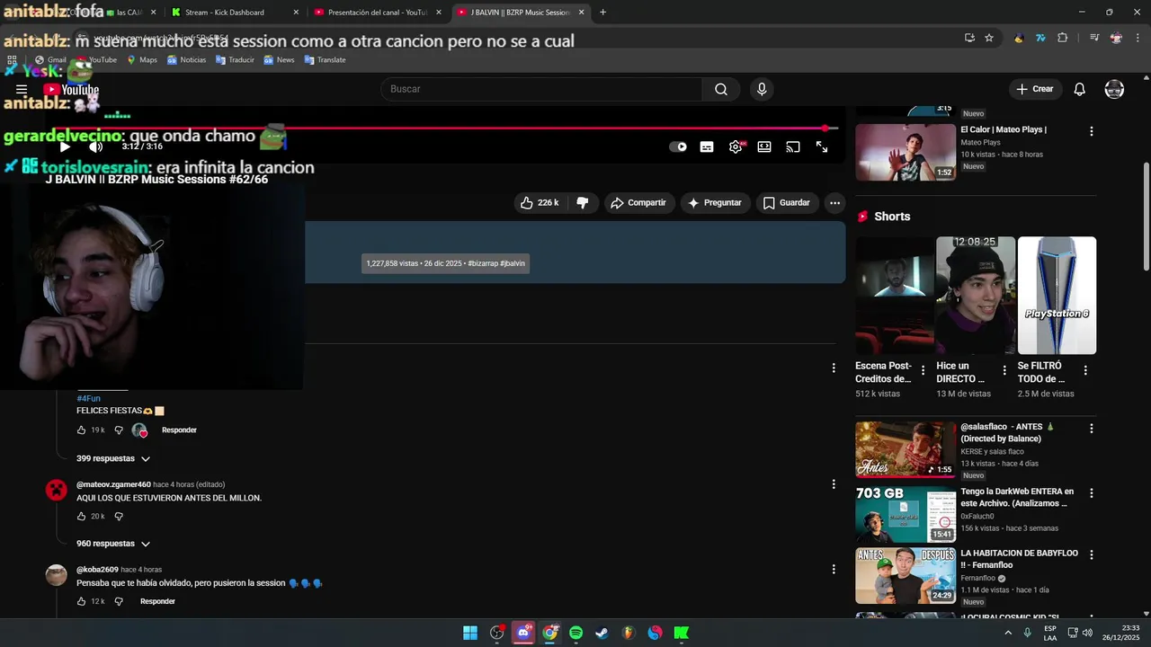Reply to the @koba2609 comment
1151x647 pixels.
click(157, 601)
